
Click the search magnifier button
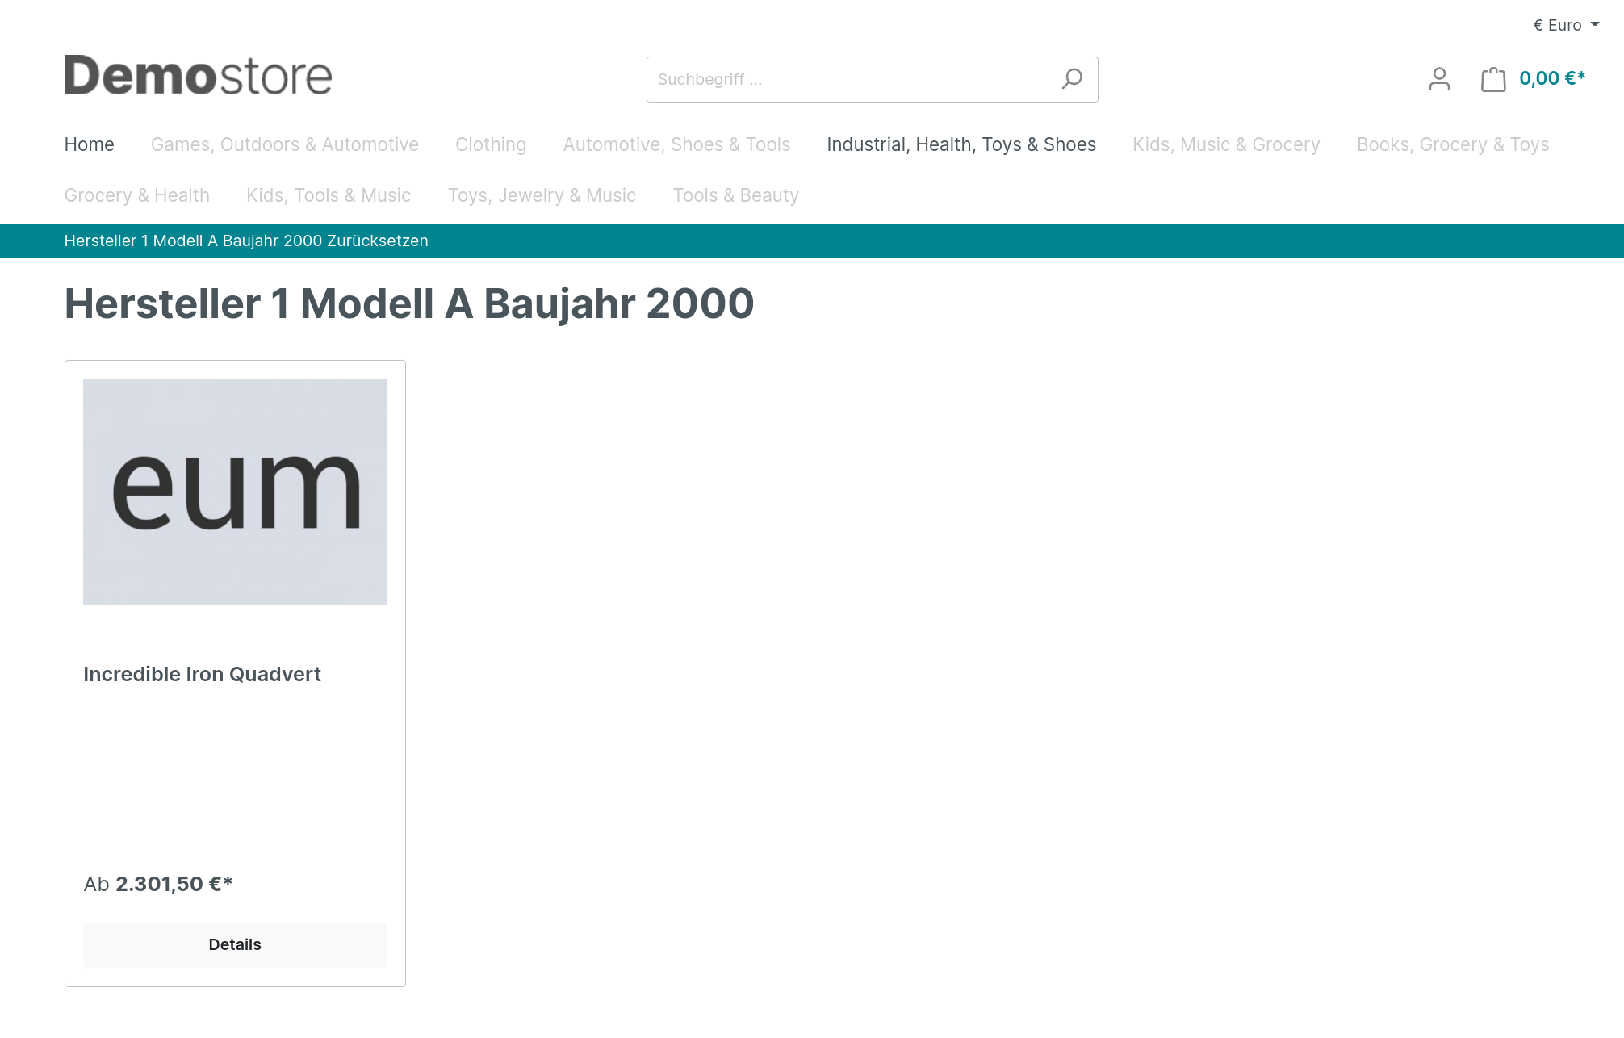(1071, 79)
